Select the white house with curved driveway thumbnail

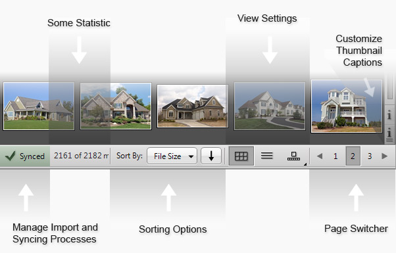coord(270,106)
